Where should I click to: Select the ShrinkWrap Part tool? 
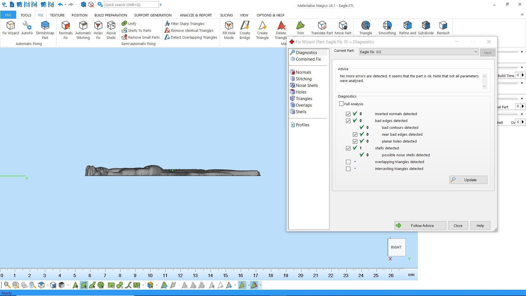(x=45, y=30)
